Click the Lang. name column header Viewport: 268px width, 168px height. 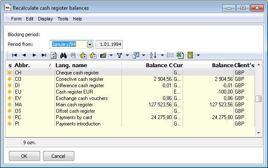[88, 65]
